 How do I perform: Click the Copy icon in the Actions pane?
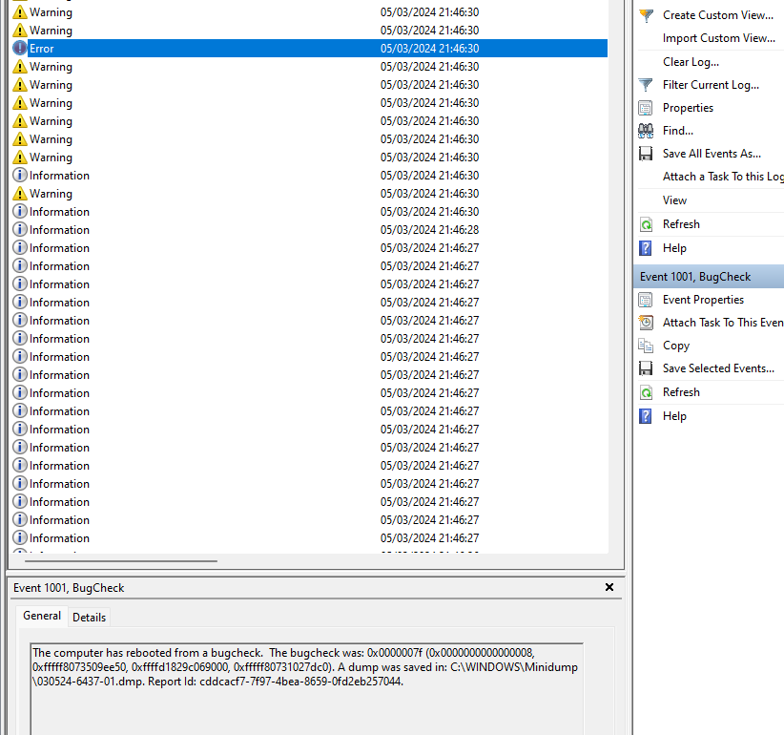[646, 346]
